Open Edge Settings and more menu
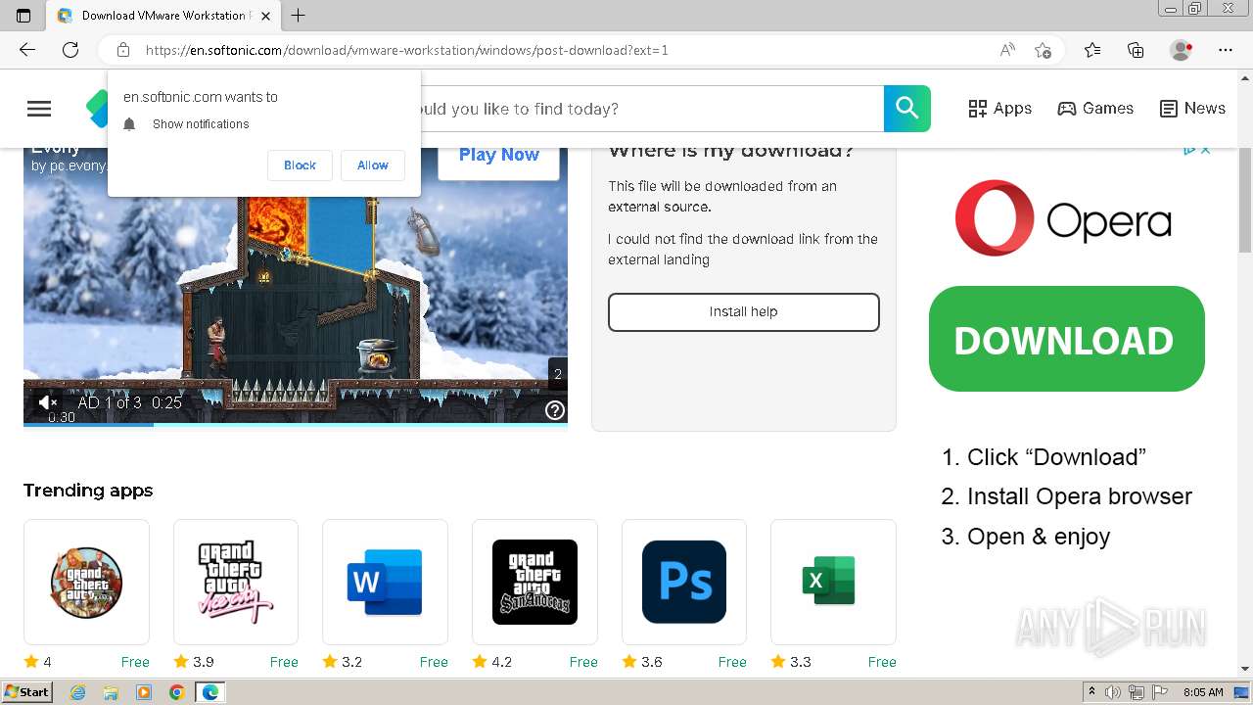This screenshot has height=705, width=1253. tap(1226, 50)
